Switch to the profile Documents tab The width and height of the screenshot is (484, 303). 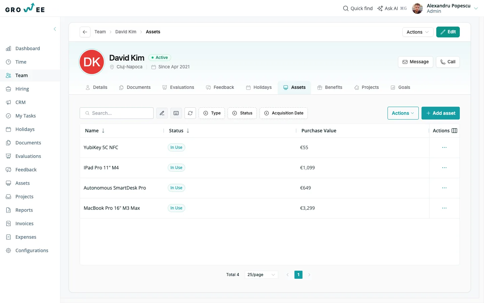tap(135, 88)
